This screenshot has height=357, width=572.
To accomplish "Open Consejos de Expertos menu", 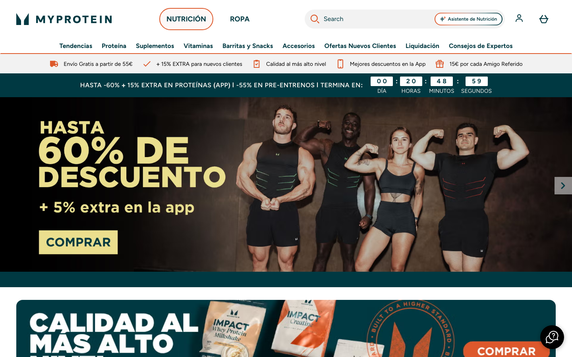I will [x=481, y=46].
